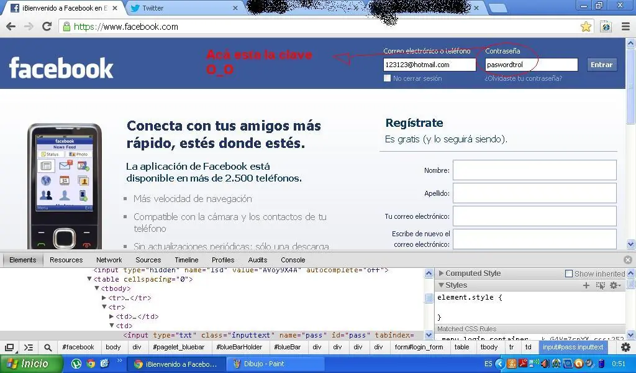
Task: Select input#pass.inputtext breadcrumb
Action: click(573, 347)
